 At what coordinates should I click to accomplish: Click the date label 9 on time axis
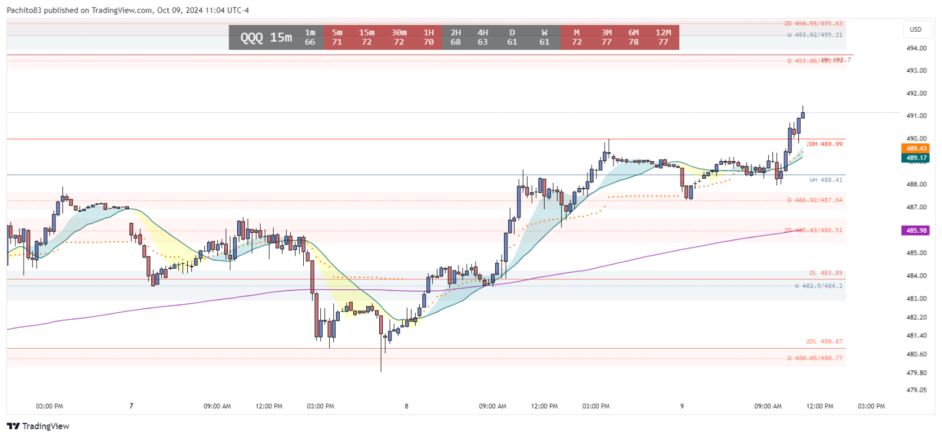coord(682,406)
